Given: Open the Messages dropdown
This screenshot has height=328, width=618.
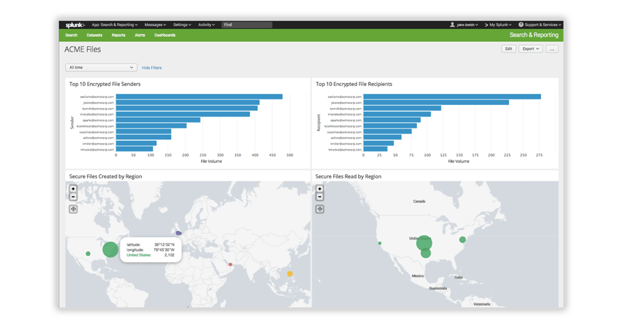Looking at the screenshot, I should click(x=155, y=25).
